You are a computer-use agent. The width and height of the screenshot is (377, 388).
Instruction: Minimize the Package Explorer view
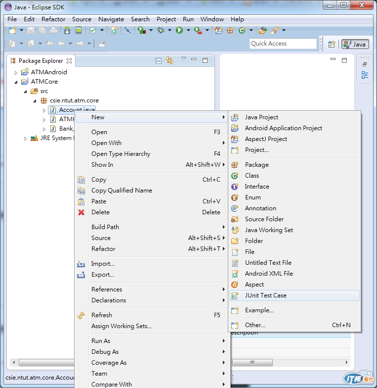click(194, 59)
